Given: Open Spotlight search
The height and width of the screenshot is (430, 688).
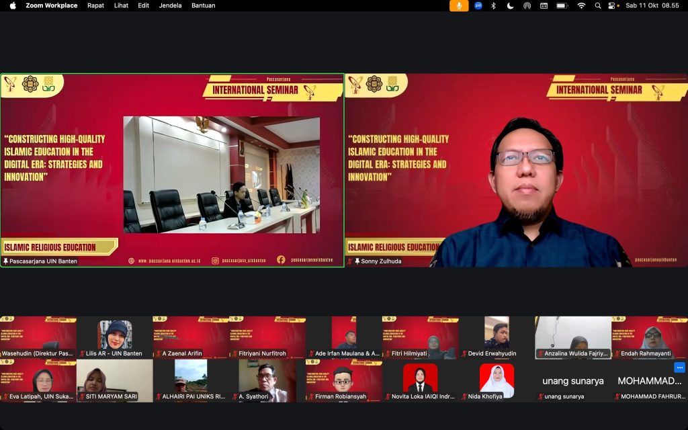Looking at the screenshot, I should coord(597,5).
